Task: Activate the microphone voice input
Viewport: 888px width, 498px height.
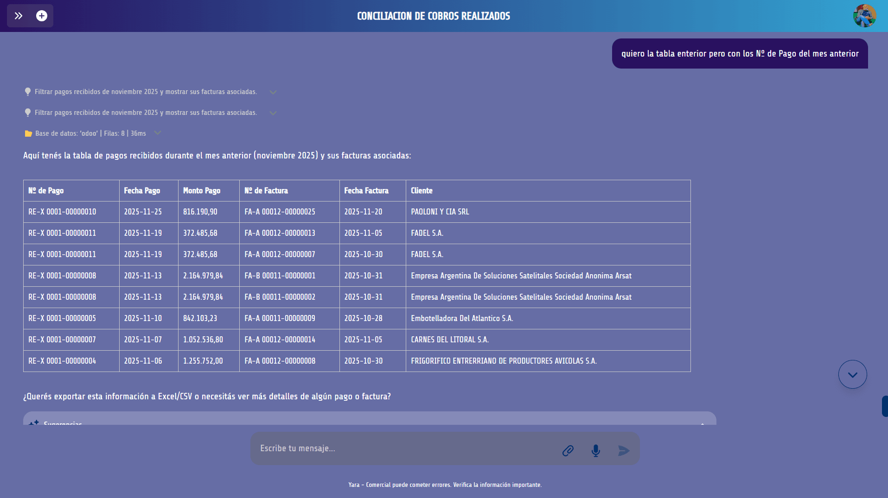Action: click(x=596, y=450)
